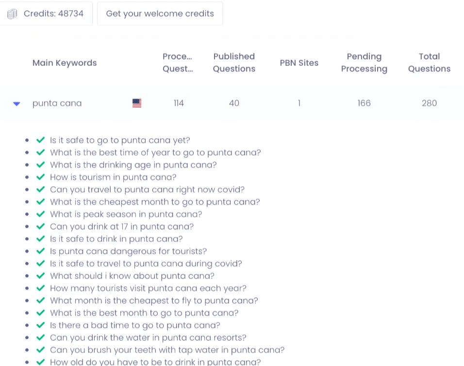The width and height of the screenshot is (464, 366).
Task: Sort by Published Questions column header
Action: (234, 63)
